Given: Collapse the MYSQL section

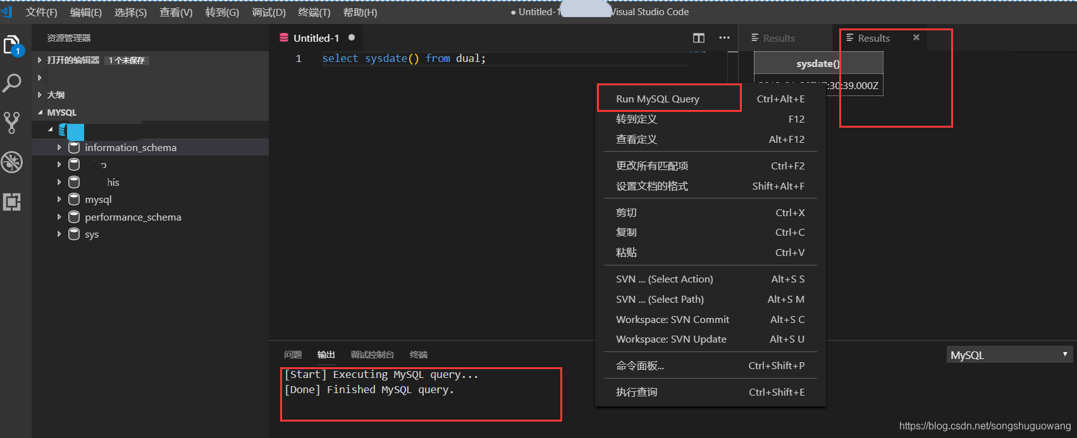Looking at the screenshot, I should [x=40, y=113].
